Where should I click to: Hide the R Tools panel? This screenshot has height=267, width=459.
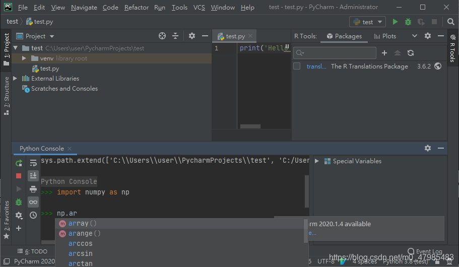(x=441, y=36)
